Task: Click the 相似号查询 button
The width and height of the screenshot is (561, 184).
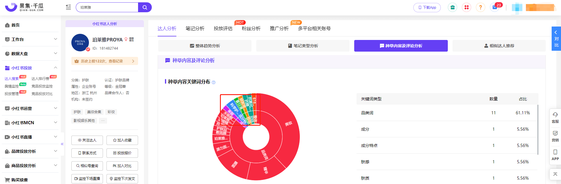Action: pyautogui.click(x=87, y=166)
